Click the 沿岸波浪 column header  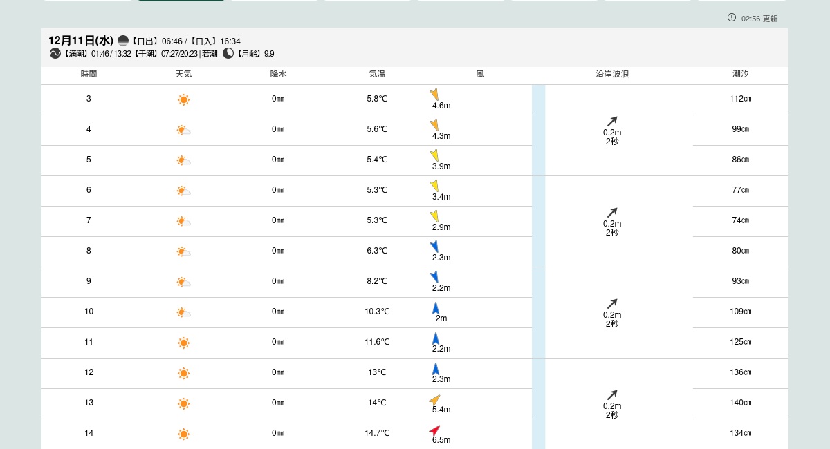612,74
